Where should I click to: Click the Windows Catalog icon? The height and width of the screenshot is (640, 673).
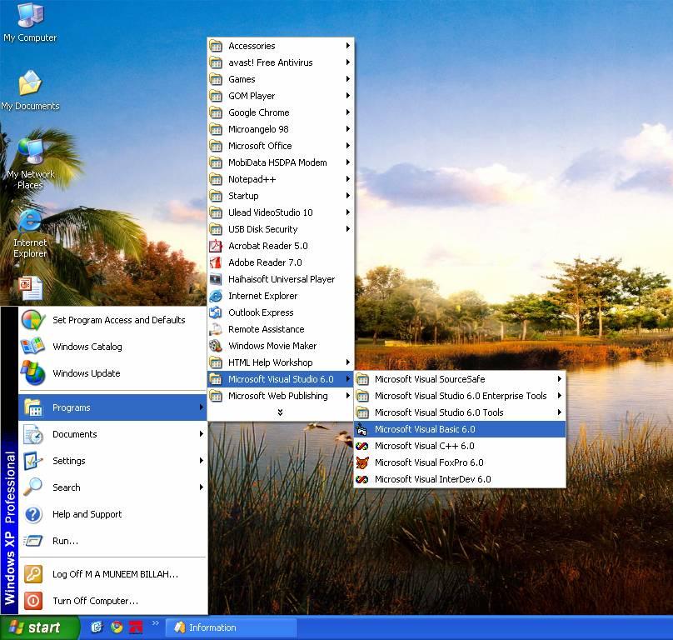(x=33, y=346)
